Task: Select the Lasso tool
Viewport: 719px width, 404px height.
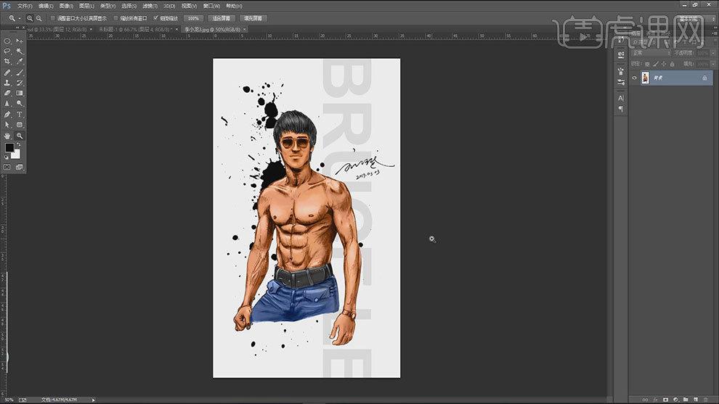Action: coord(7,51)
